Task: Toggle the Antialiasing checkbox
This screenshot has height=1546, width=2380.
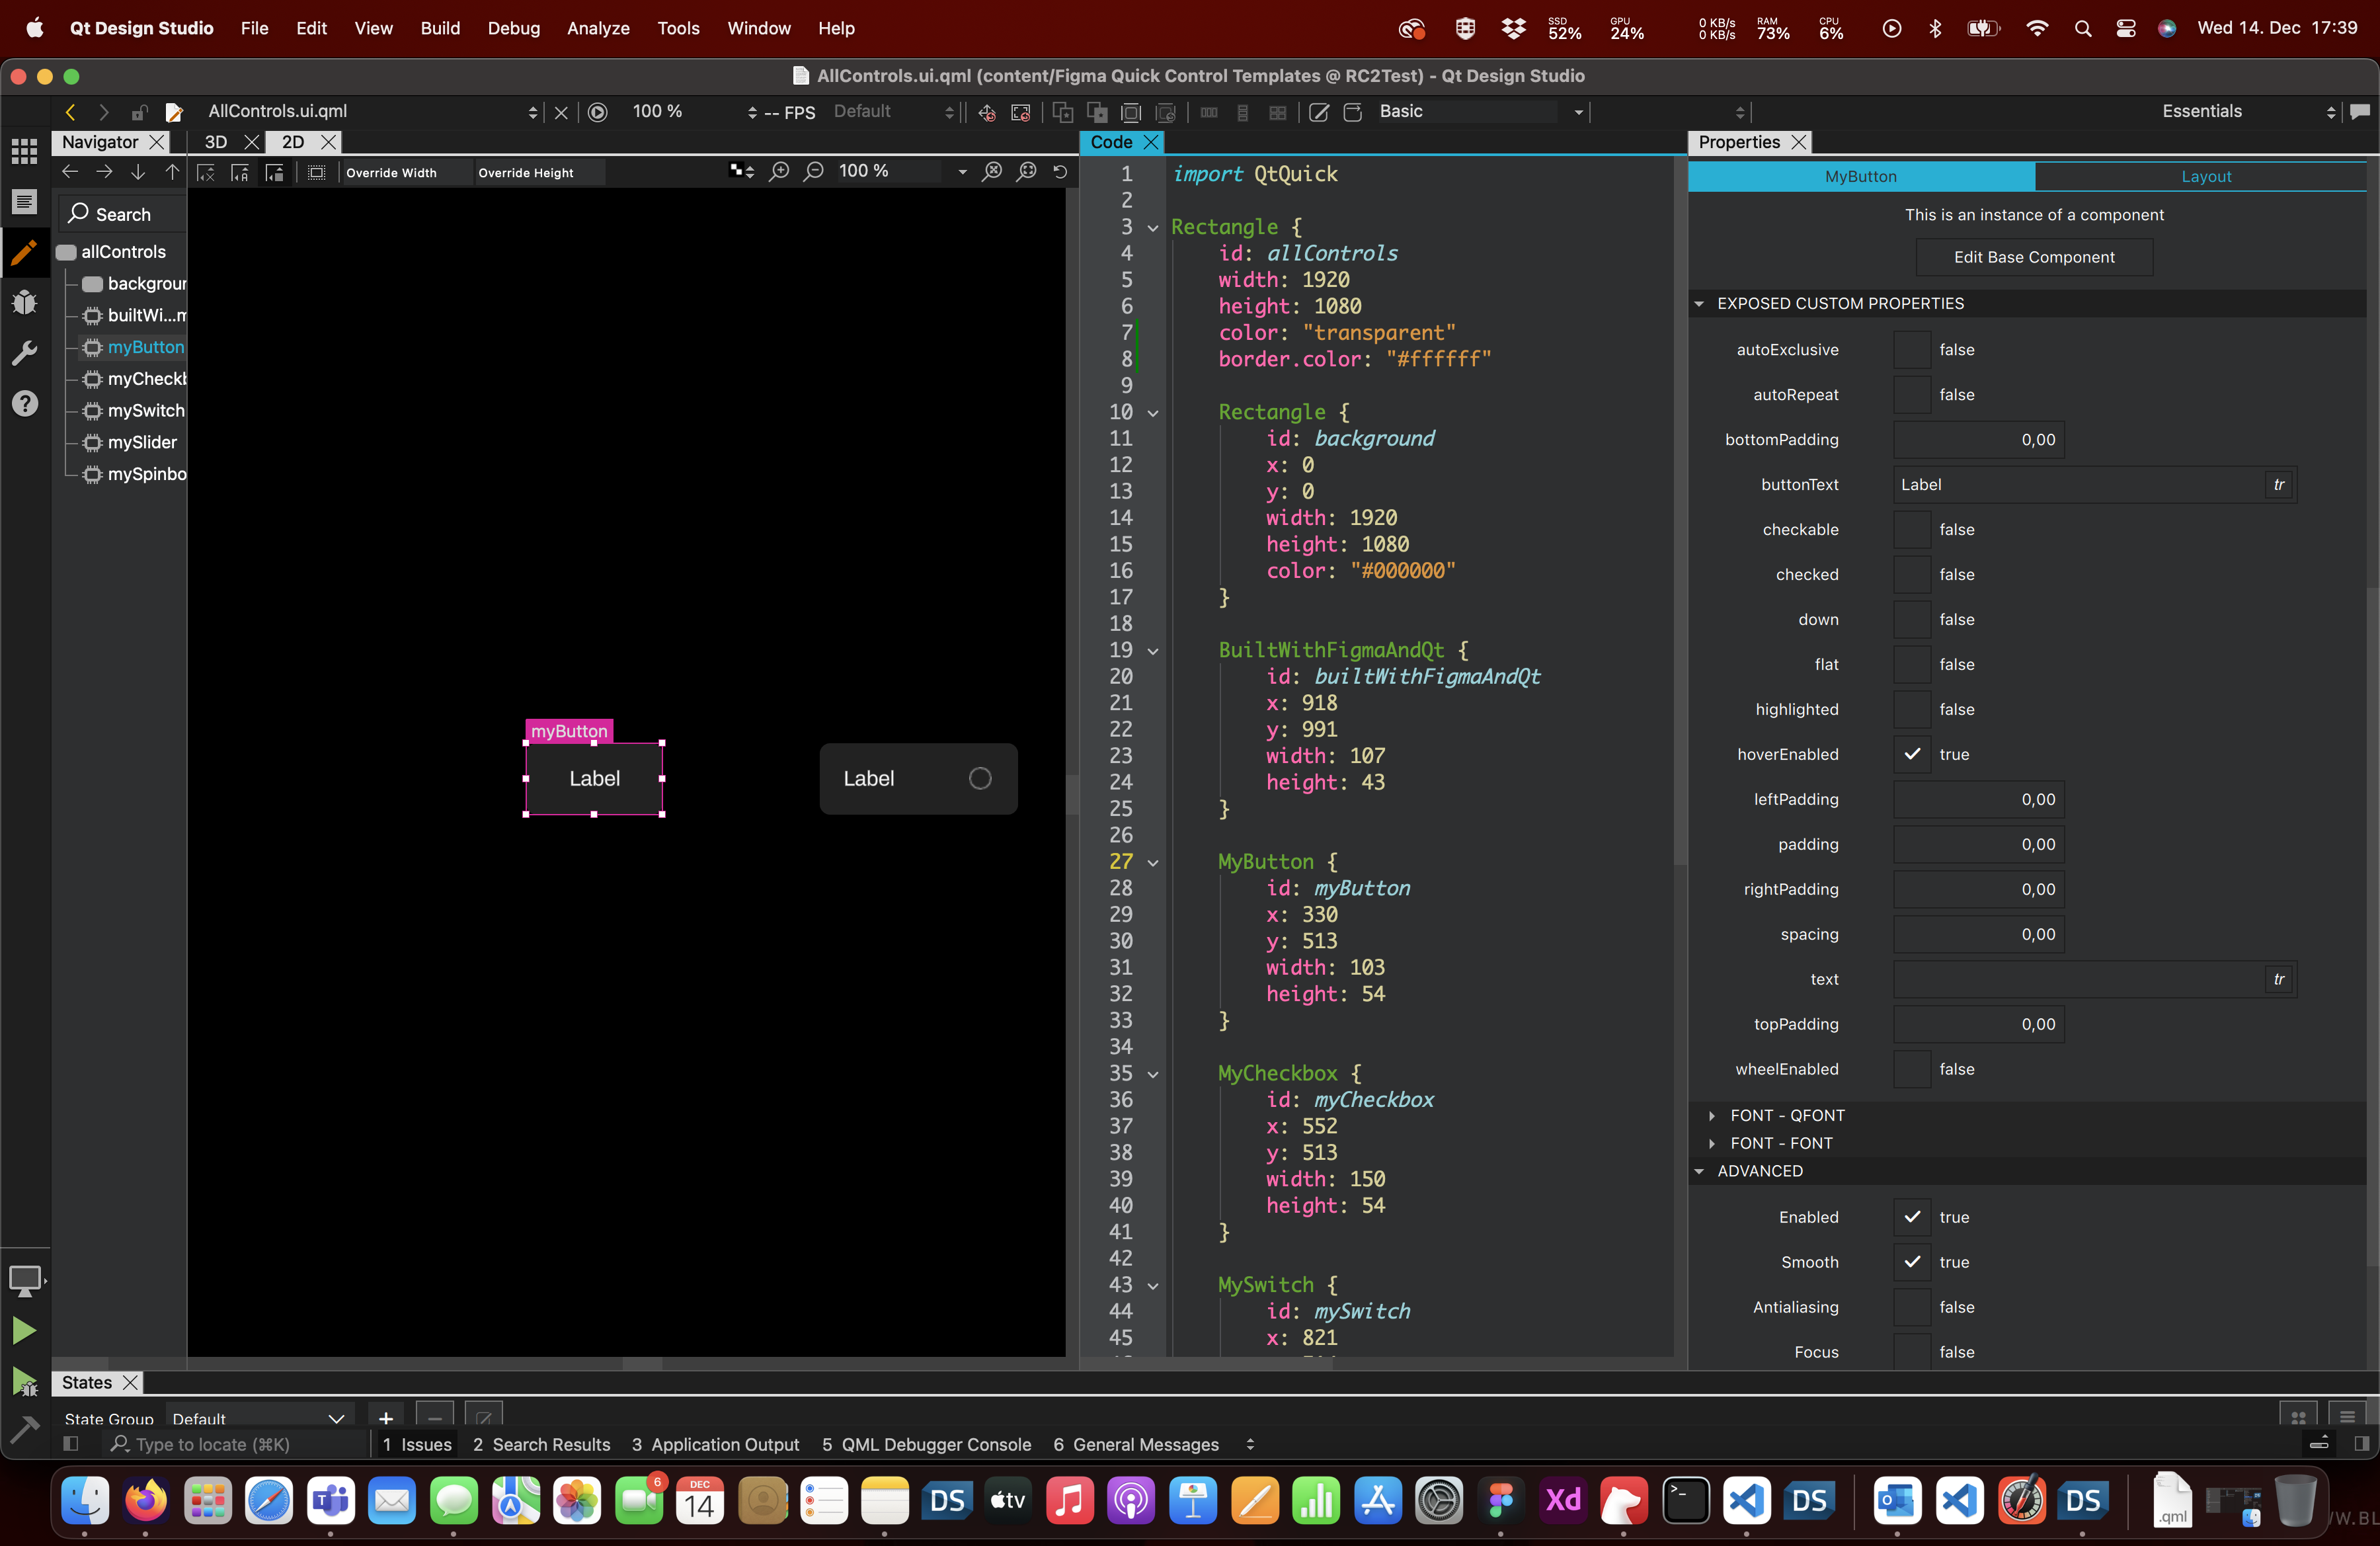Action: coord(1912,1308)
